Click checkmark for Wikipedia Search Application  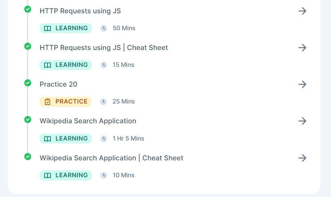tap(28, 119)
